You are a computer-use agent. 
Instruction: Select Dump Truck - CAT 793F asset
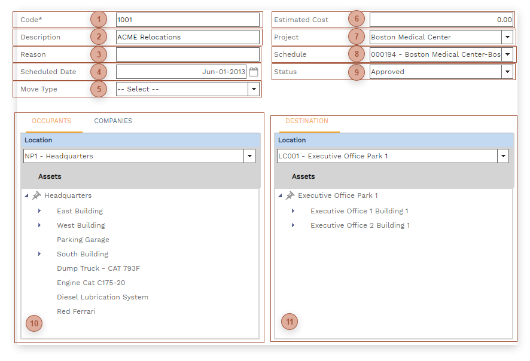[x=98, y=268]
